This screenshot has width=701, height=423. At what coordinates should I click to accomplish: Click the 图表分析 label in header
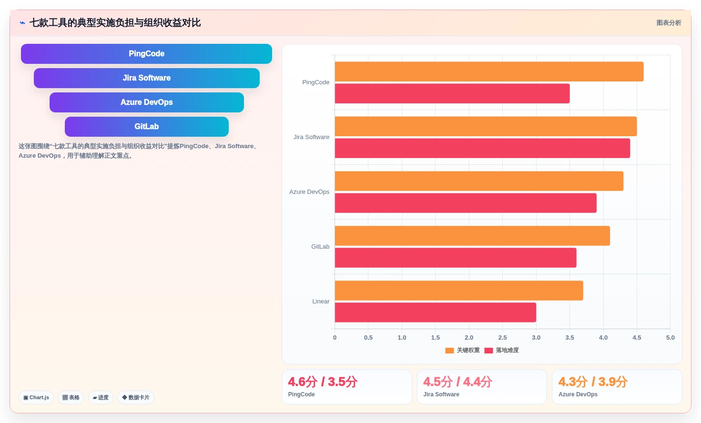pos(669,23)
